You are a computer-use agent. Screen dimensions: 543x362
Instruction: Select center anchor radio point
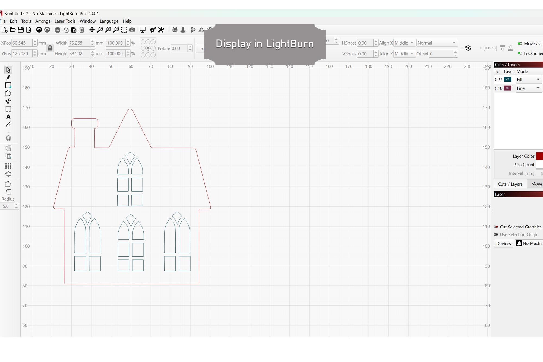coord(148,48)
